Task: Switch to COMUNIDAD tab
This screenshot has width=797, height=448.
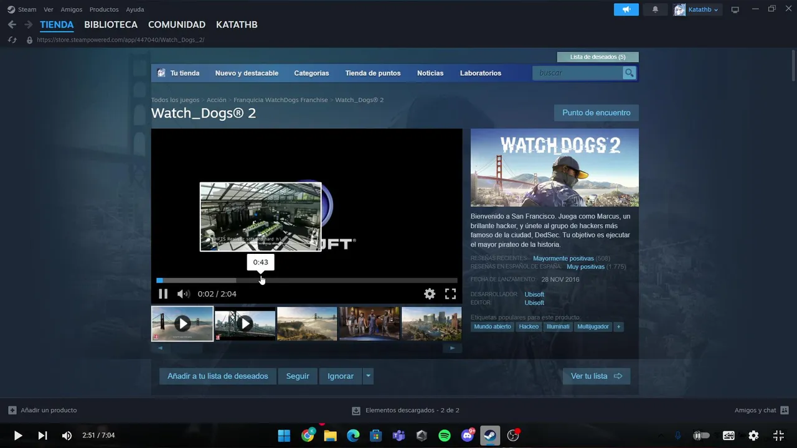Action: (177, 24)
